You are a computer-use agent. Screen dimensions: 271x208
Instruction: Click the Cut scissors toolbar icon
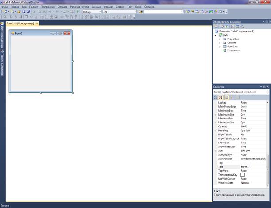tap(35, 12)
